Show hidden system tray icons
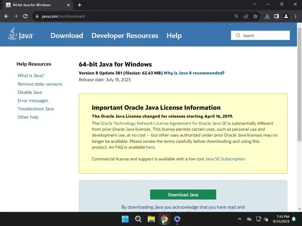This screenshot has width=302, height=226. [240, 219]
